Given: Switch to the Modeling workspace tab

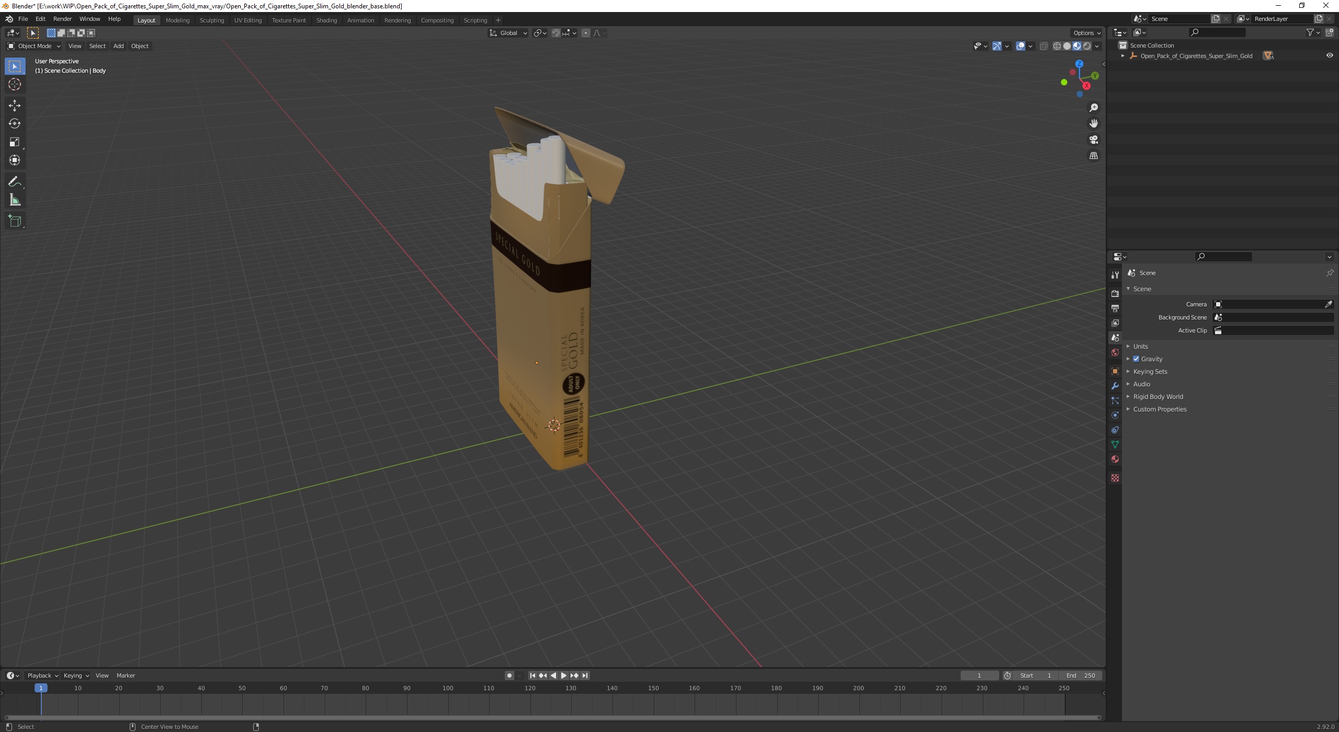Looking at the screenshot, I should pos(177,20).
